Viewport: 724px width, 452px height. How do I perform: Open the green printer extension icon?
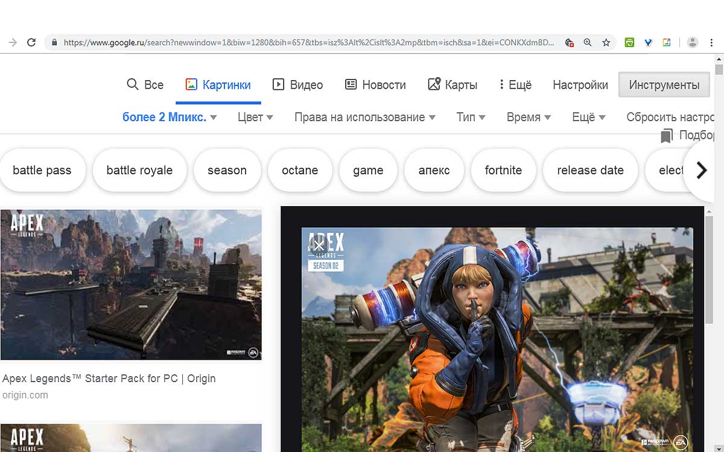tap(629, 43)
